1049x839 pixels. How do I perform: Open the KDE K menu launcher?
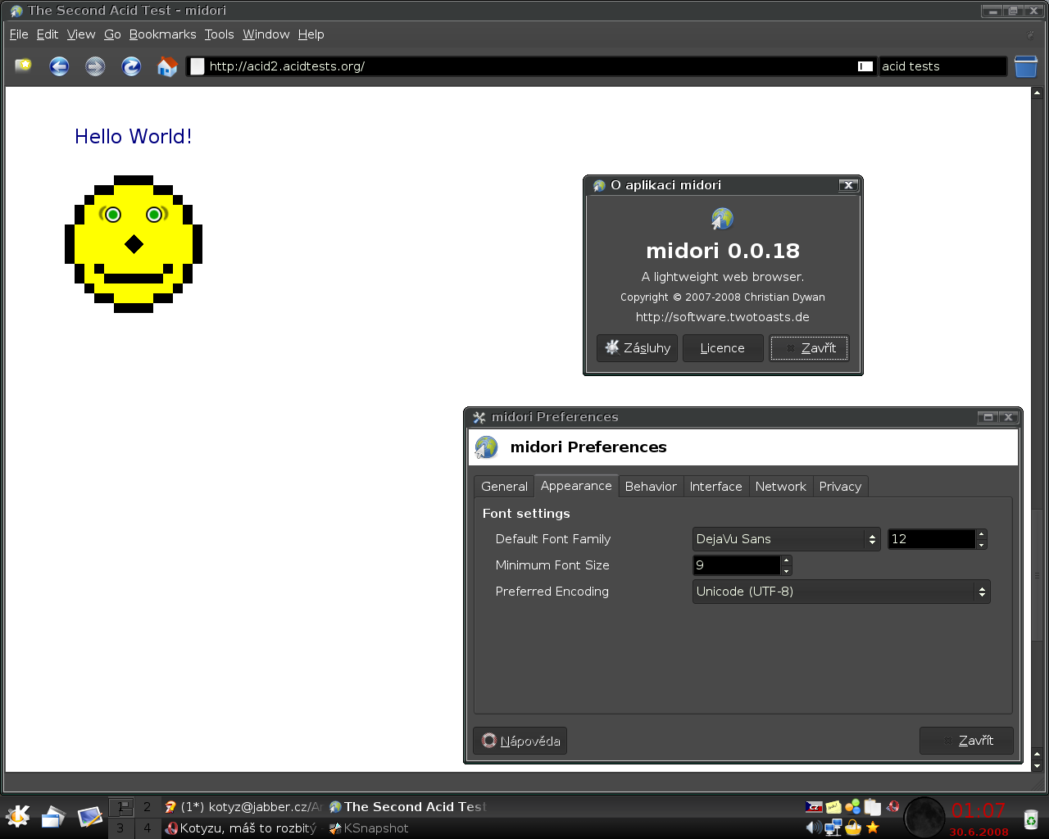(x=17, y=816)
